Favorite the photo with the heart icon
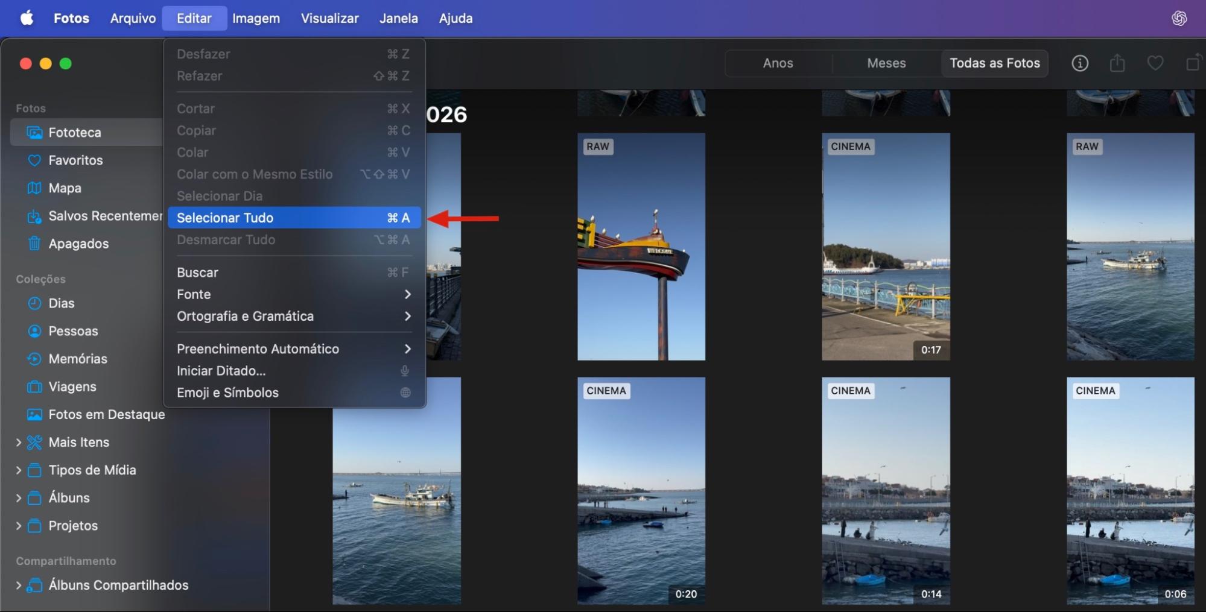The height and width of the screenshot is (612, 1206). click(x=1155, y=63)
